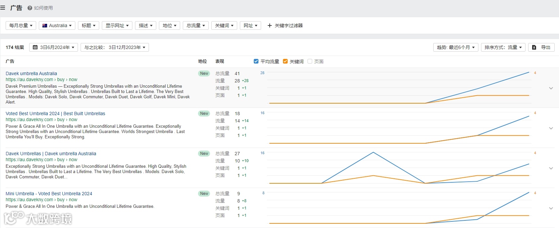Click the +8 traffic change value
The height and width of the screenshot is (228, 559).
click(244, 201)
